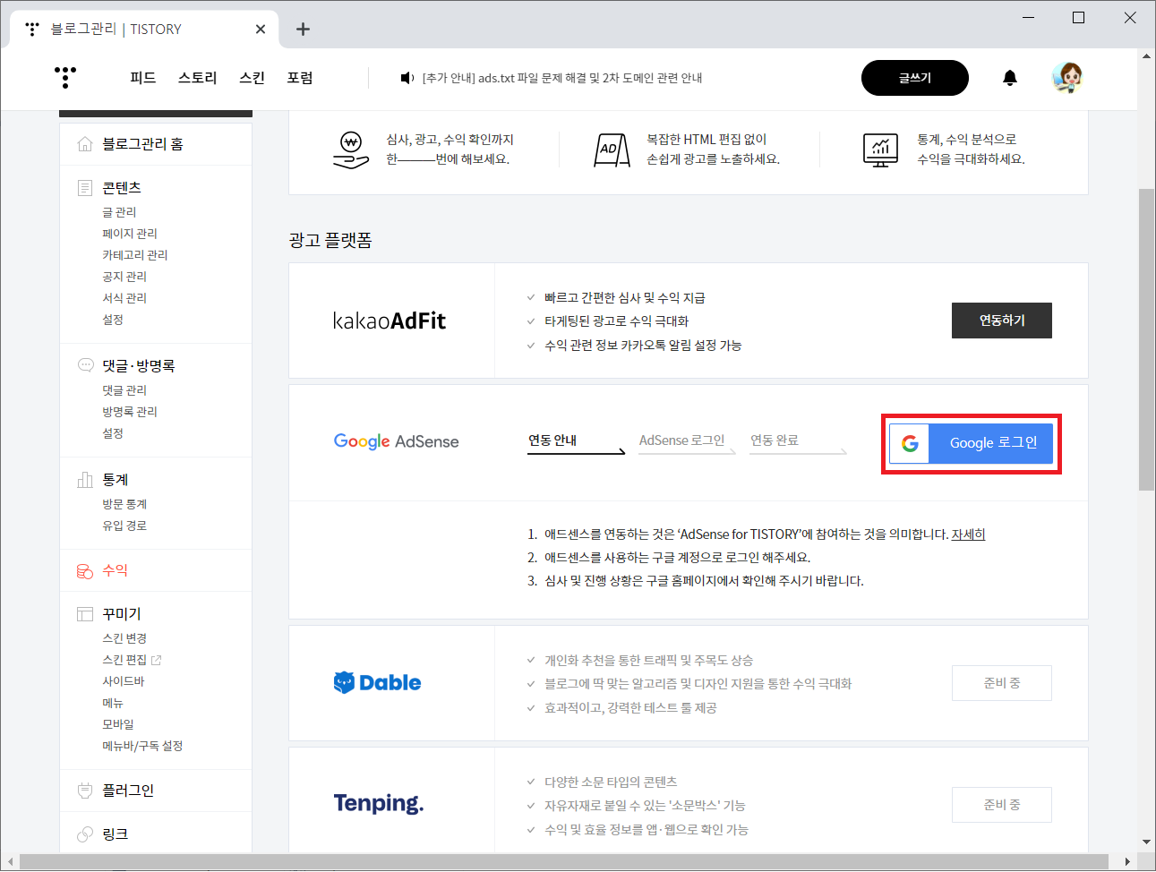Viewport: 1156px width, 872px height.
Task: Open 방문 통계 in sidebar
Action: [124, 505]
